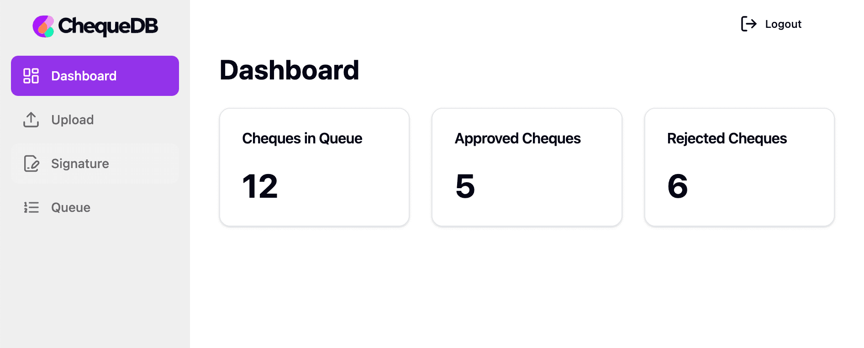Select the Rejected Cheques title text
This screenshot has height=348, width=864.
point(727,138)
